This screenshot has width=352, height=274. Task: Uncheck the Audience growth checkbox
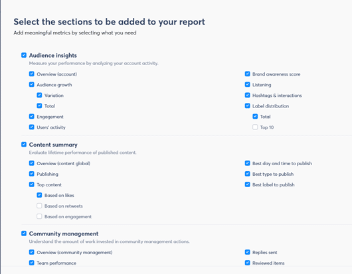(32, 84)
